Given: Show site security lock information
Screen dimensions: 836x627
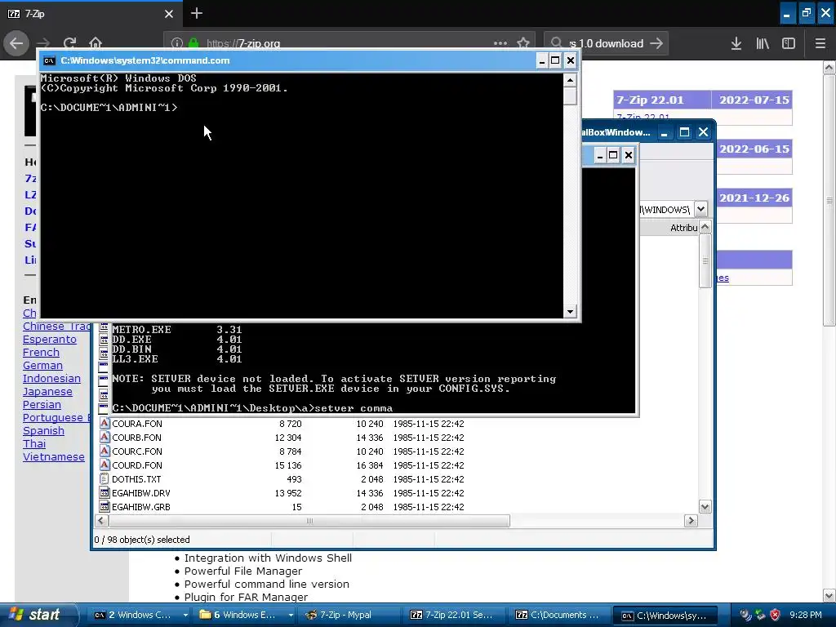Looking at the screenshot, I should [x=193, y=43].
